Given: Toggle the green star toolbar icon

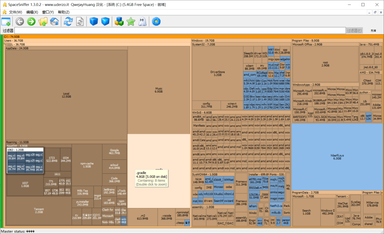Looking at the screenshot, I should (130, 22).
